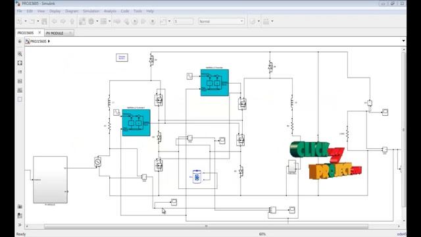Click the Model Advisor check icon
This screenshot has width=421, height=237.
(253, 21)
